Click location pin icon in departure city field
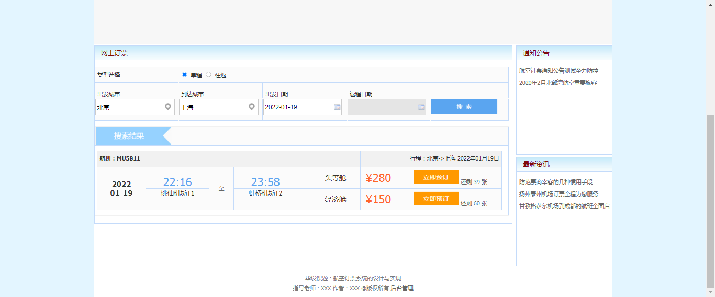The image size is (715, 297). point(168,107)
